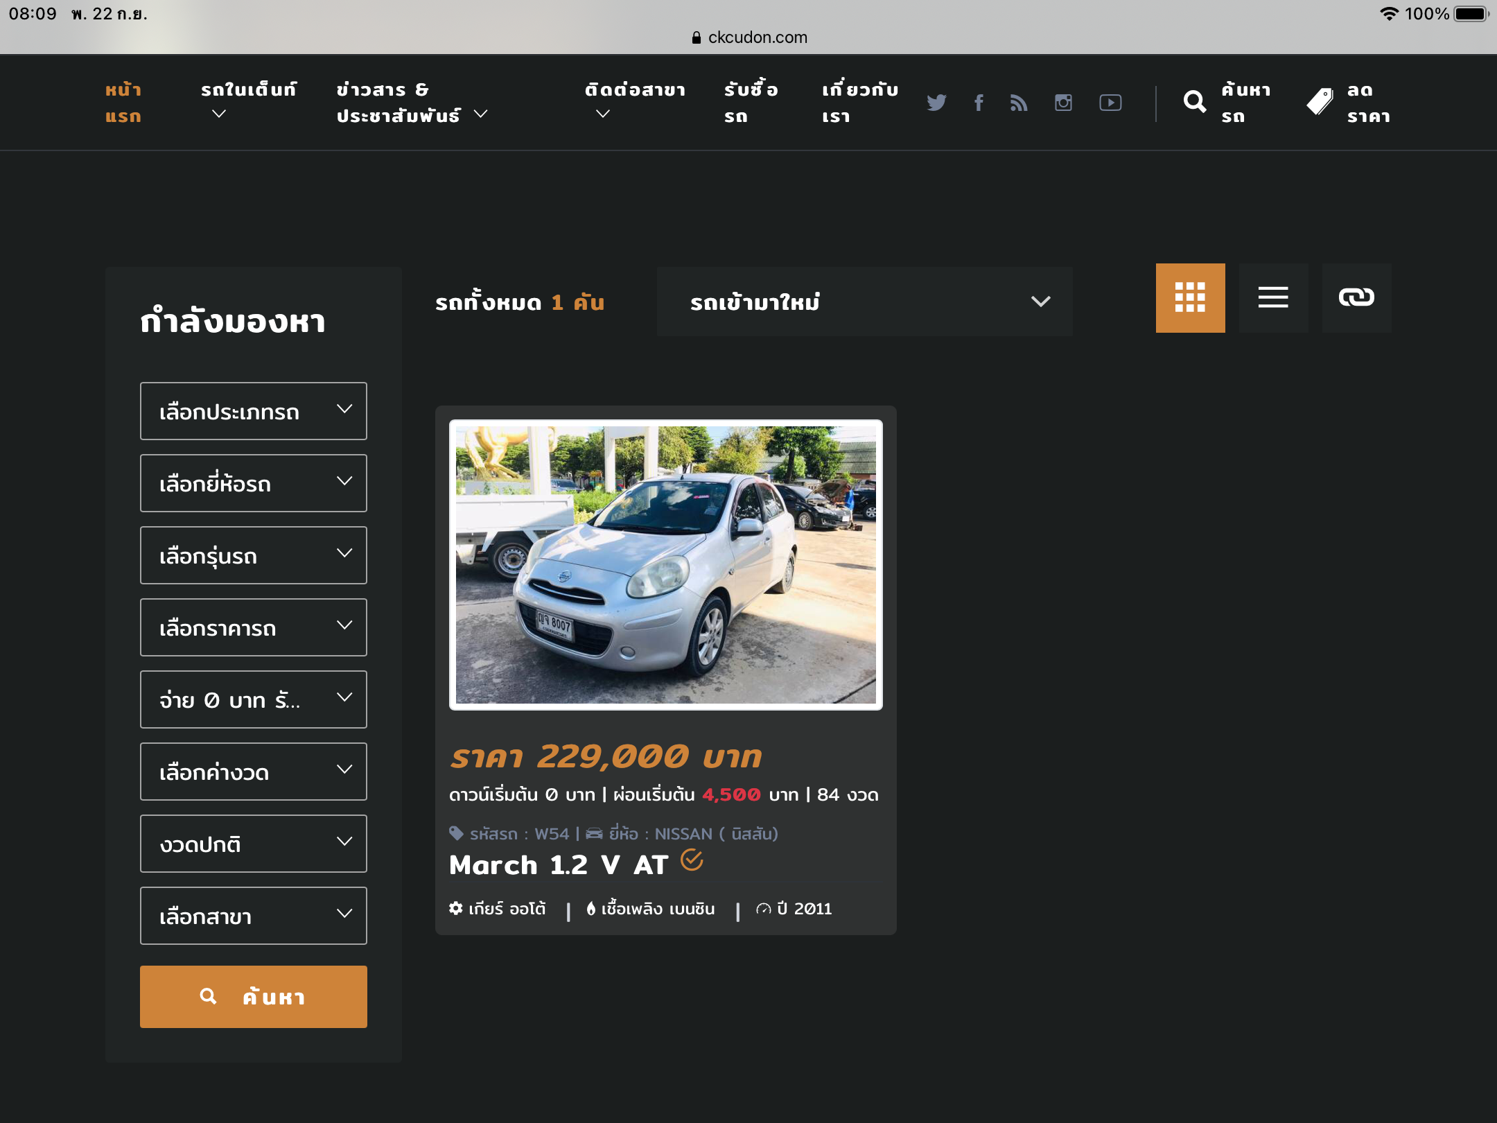Screen dimensions: 1497x1123
Task: Expand ติดต่อสาขา menu
Action: click(x=635, y=101)
